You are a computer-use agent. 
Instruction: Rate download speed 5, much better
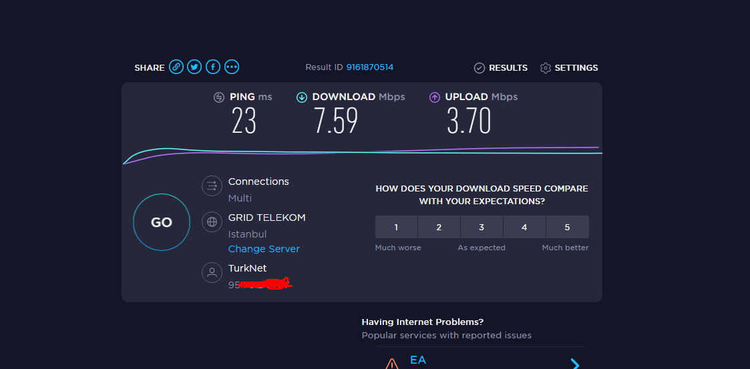(567, 228)
